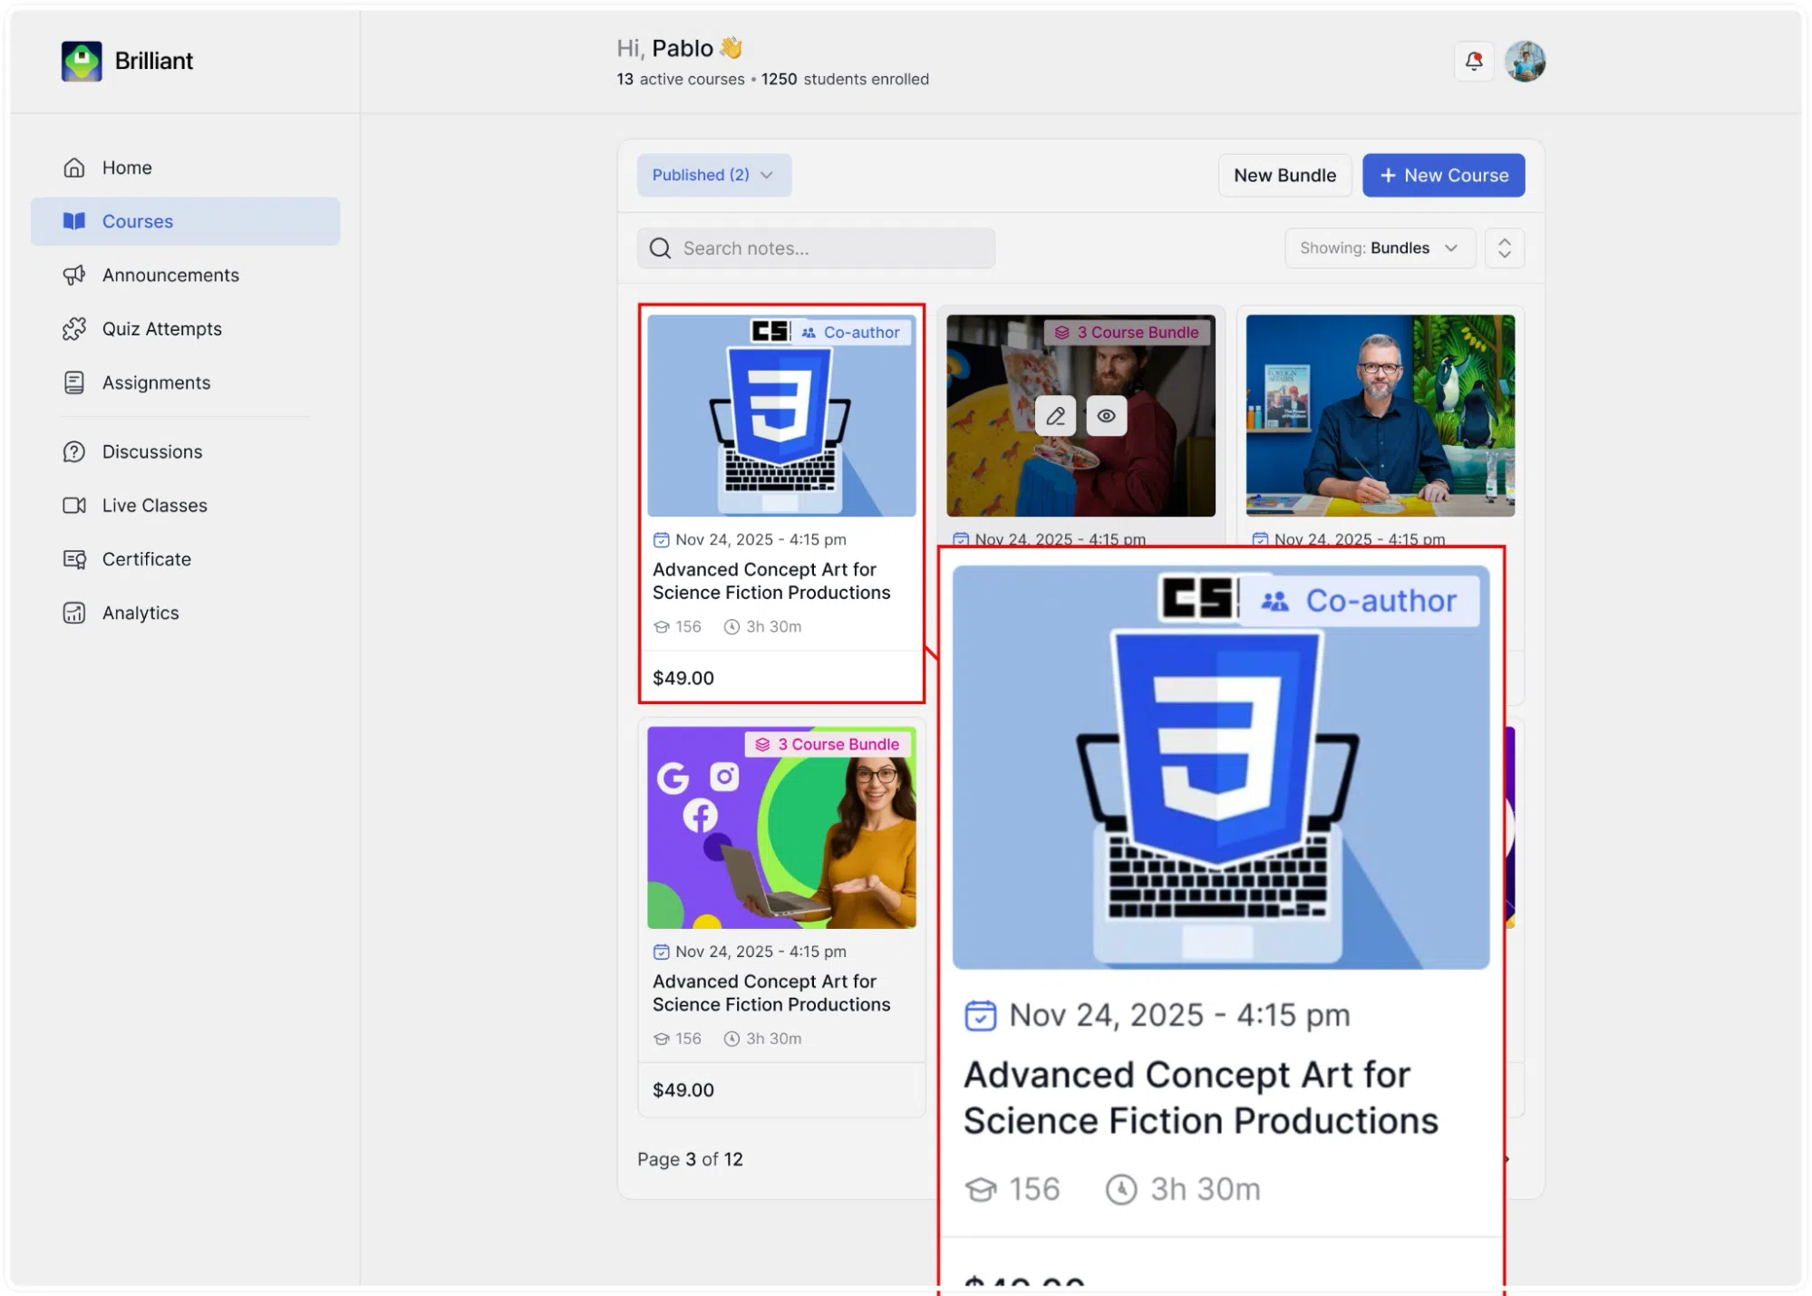
Task: Go to Home in sidebar
Action: pos(185,168)
